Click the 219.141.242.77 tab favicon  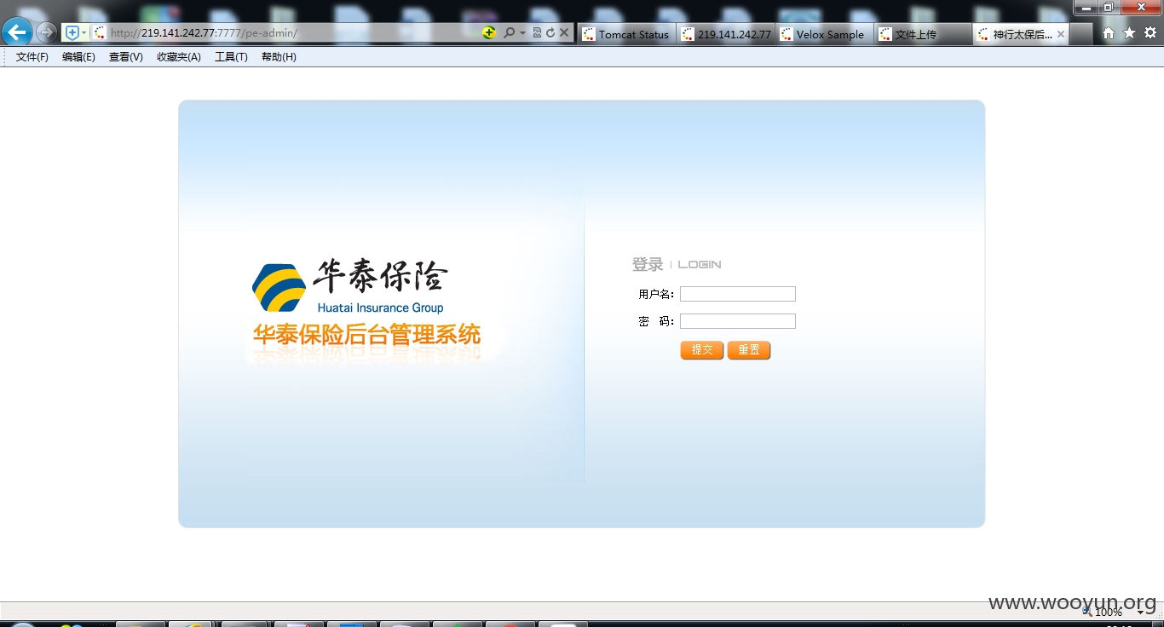point(688,34)
